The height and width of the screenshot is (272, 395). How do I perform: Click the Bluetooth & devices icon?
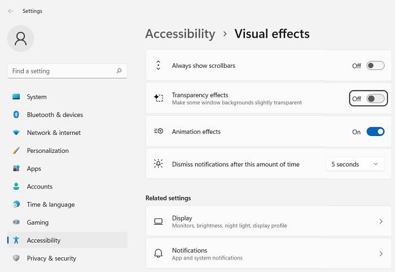(x=16, y=115)
